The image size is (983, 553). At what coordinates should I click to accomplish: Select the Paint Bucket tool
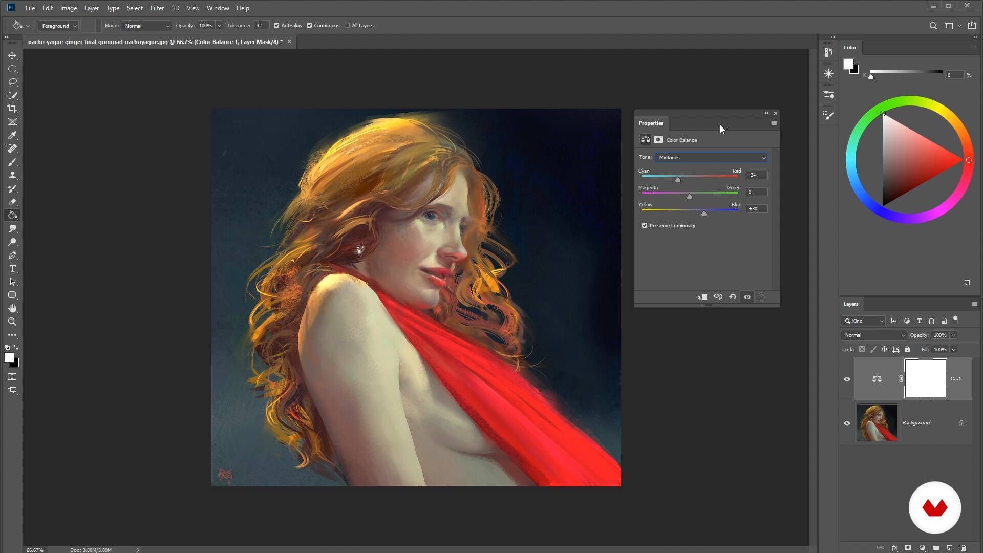point(12,215)
